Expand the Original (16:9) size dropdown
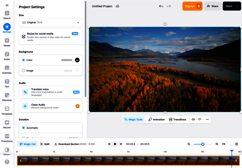242x168 pixels. point(50,23)
